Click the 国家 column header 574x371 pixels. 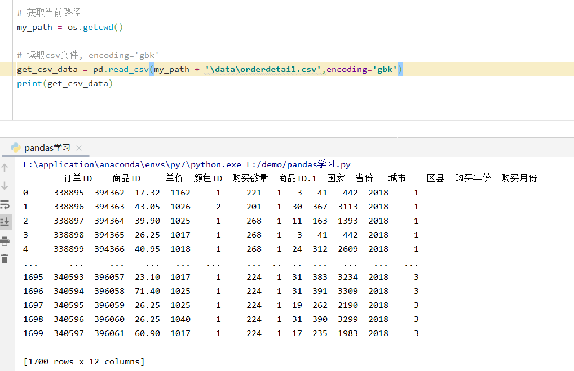pos(336,178)
